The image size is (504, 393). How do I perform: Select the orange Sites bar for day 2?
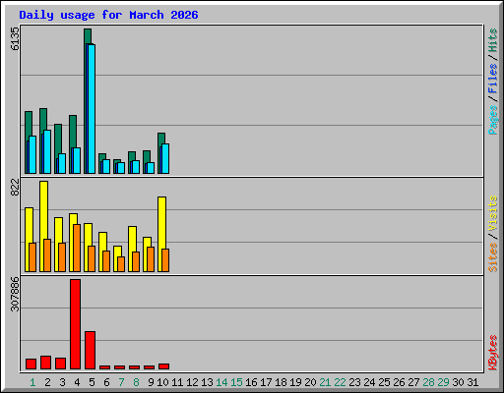click(47, 255)
